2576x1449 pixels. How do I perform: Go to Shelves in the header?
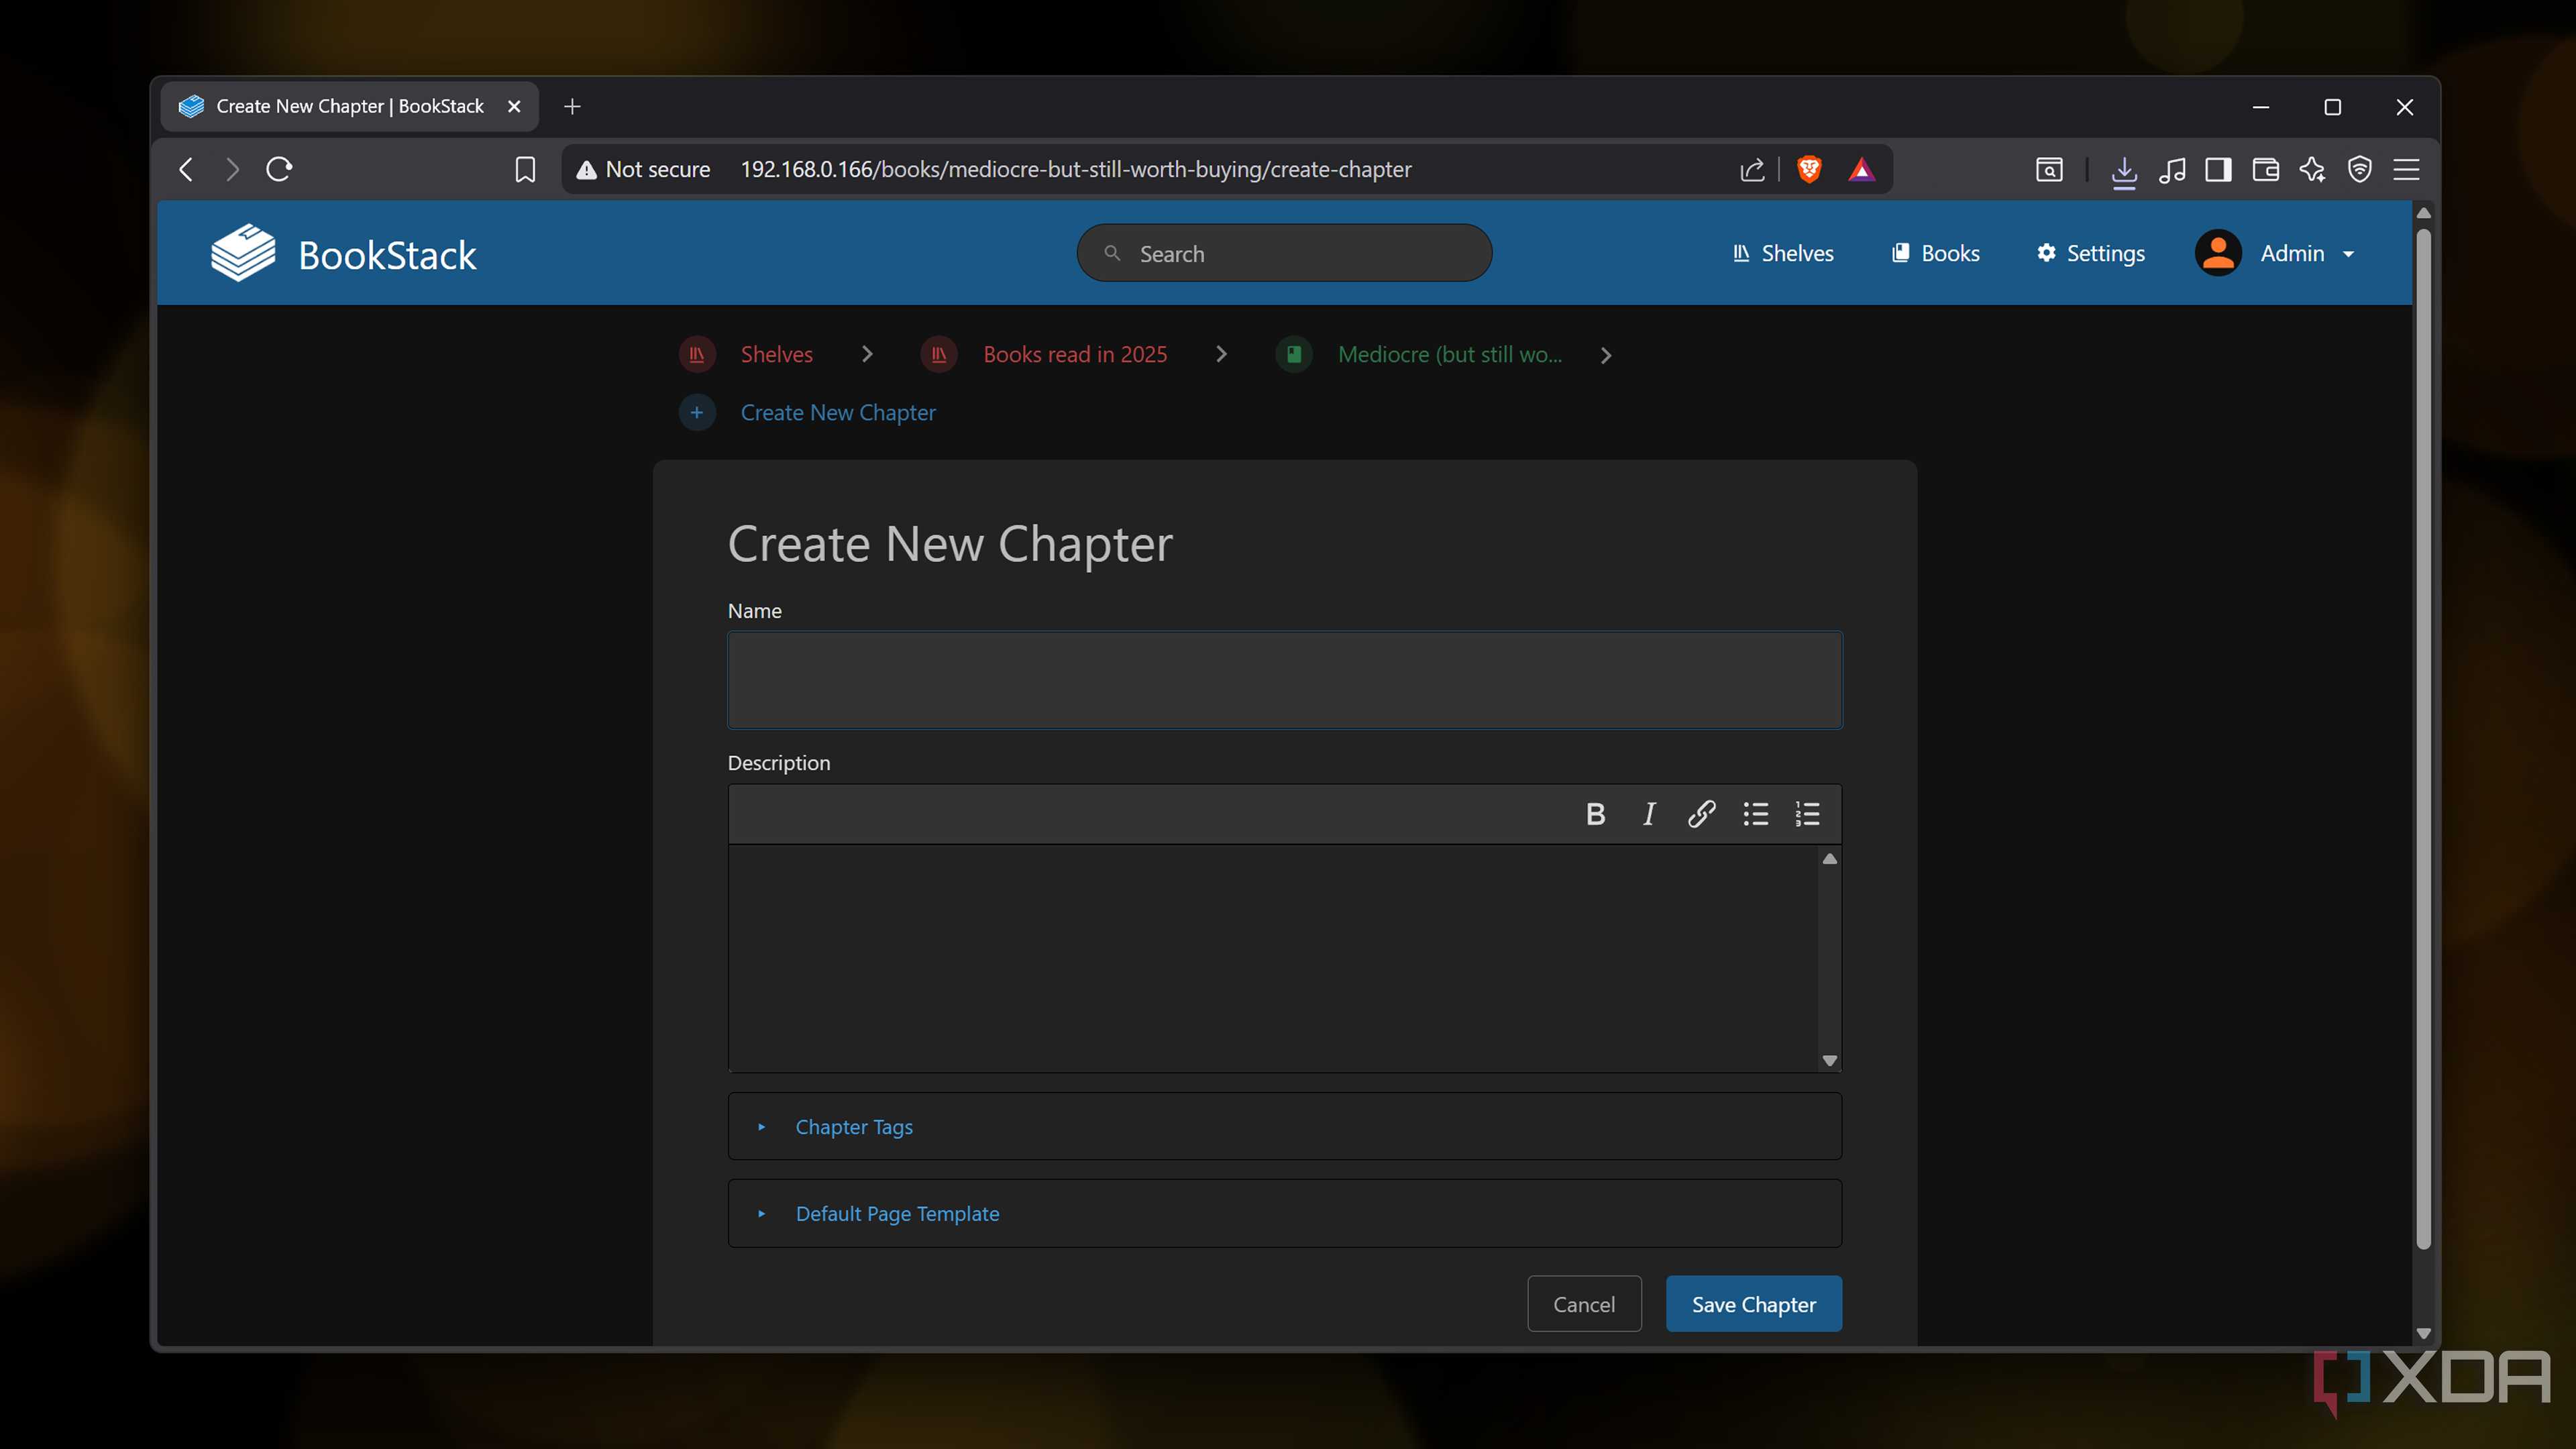coord(1783,253)
